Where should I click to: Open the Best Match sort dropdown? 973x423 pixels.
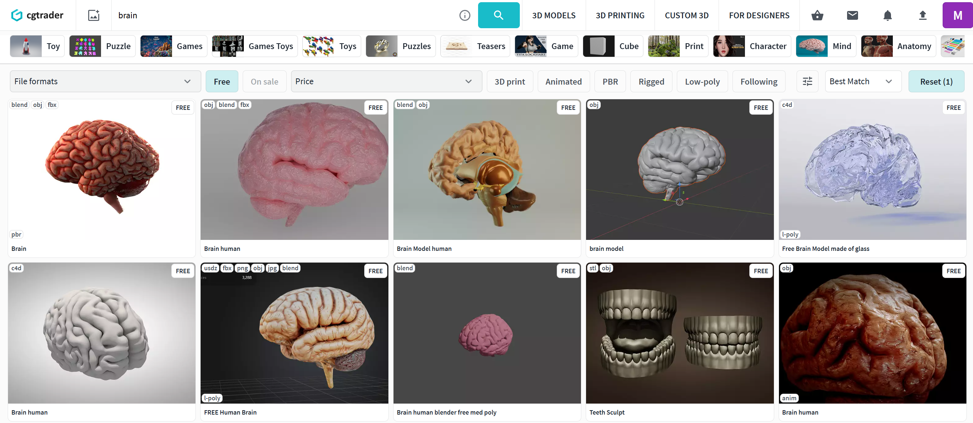[x=863, y=81]
